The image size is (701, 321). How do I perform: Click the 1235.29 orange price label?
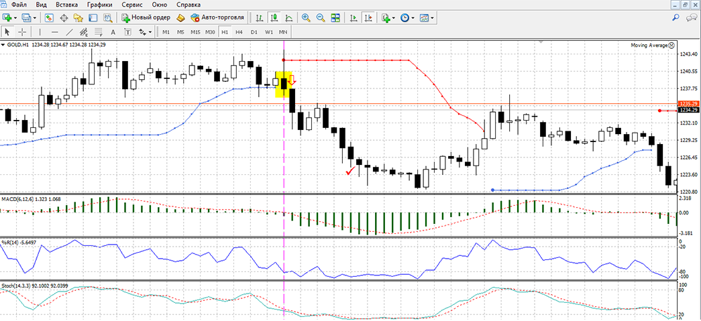pos(688,104)
